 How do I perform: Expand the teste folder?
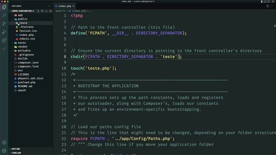(23, 23)
